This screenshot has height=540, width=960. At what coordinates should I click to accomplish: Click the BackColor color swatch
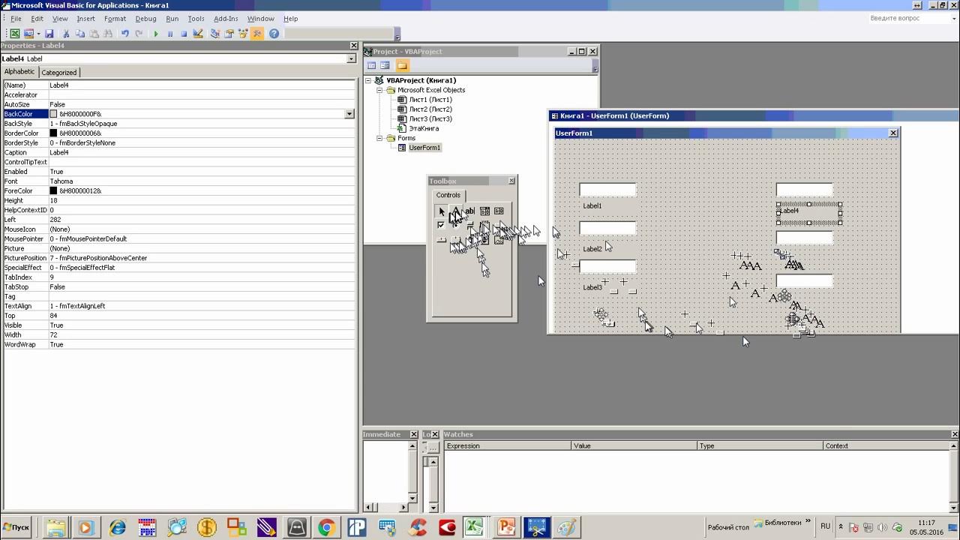(53, 114)
